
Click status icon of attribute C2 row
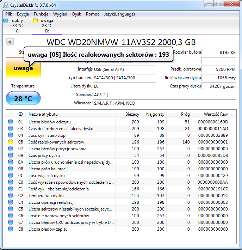click(11, 195)
